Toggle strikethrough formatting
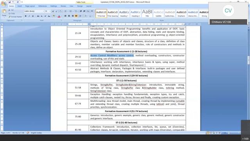The width and height of the screenshot is (250, 141). point(38,16)
